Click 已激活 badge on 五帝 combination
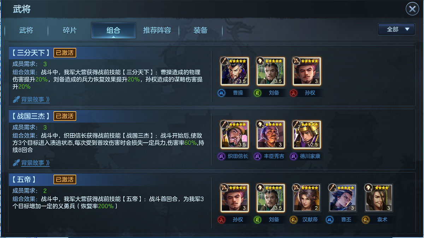The width and height of the screenshot is (424, 238). [65, 179]
